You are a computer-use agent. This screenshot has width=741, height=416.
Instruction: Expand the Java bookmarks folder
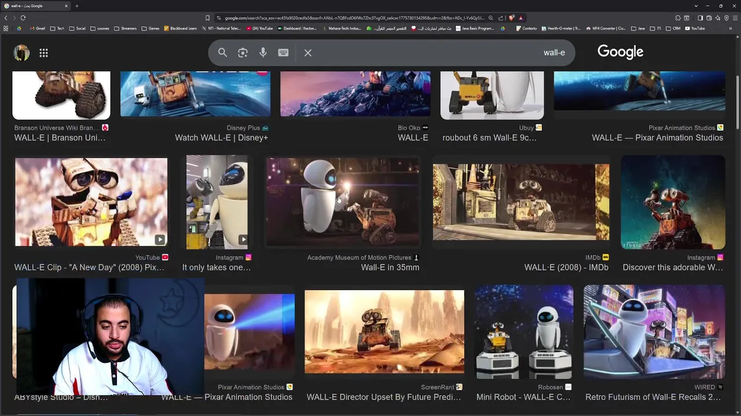pyautogui.click(x=638, y=28)
